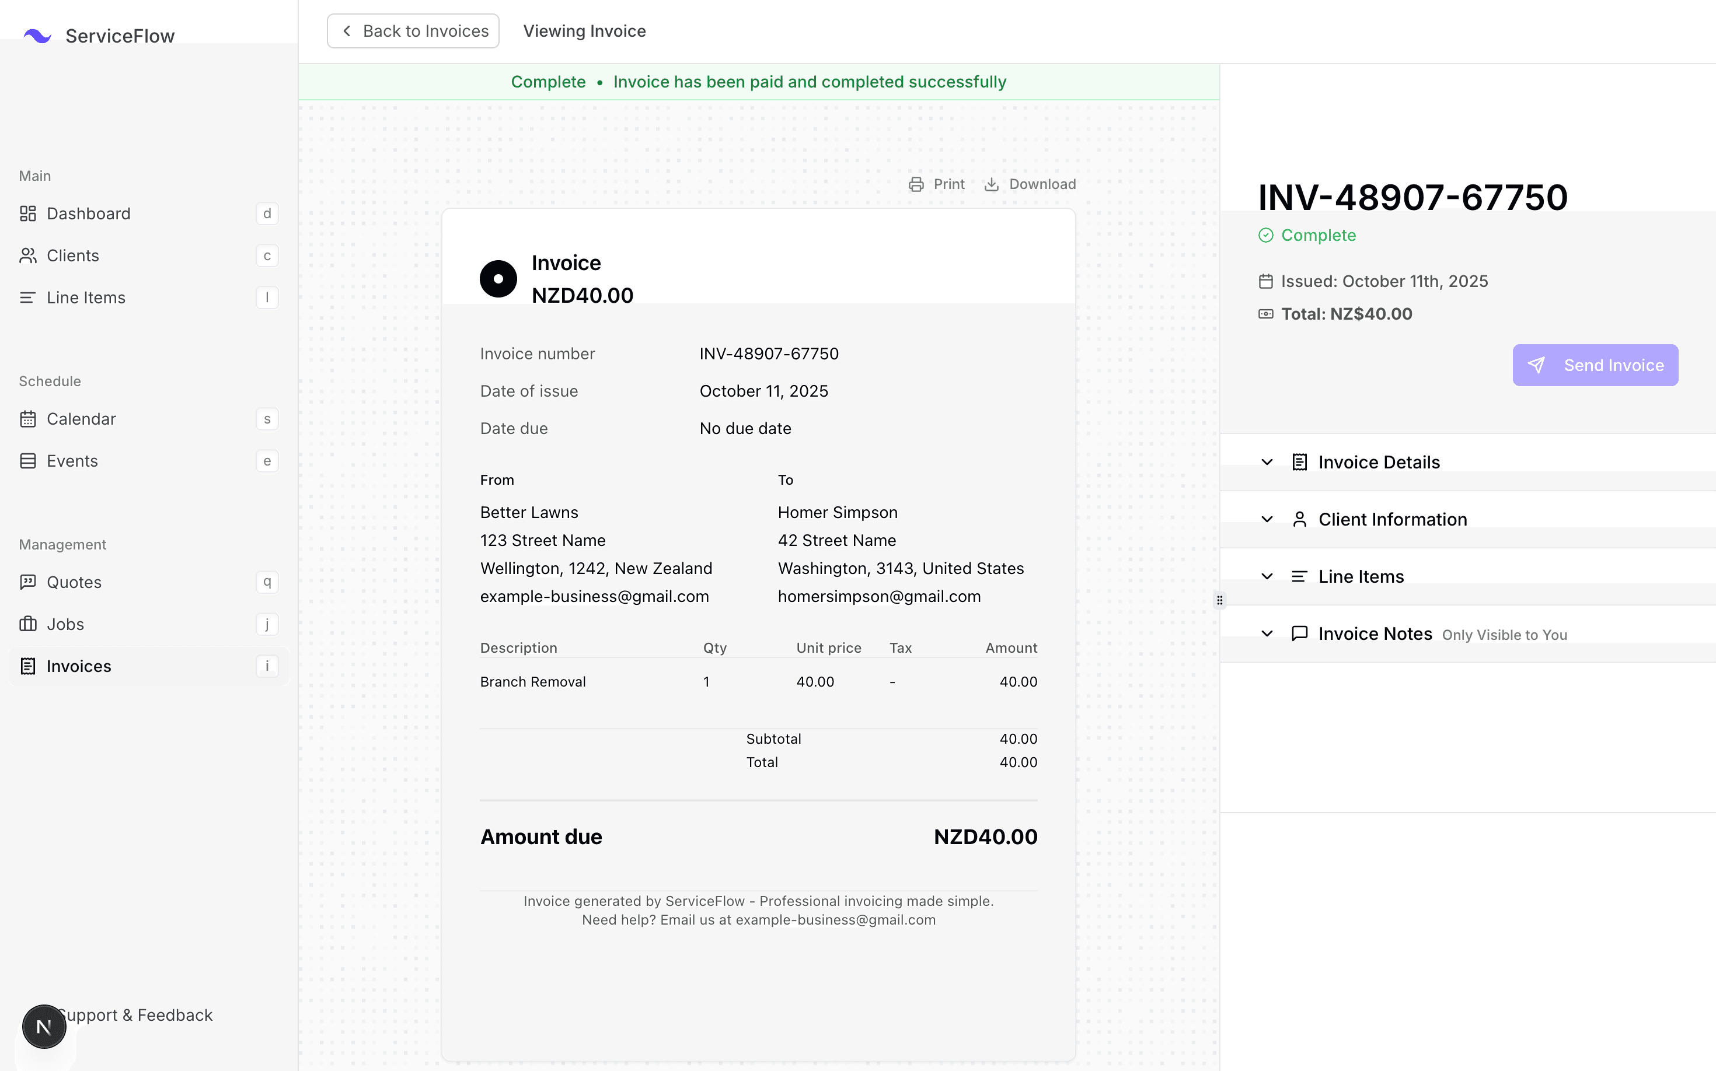The width and height of the screenshot is (1716, 1071).
Task: Click the profile avatar at bottom left
Action: (44, 1025)
